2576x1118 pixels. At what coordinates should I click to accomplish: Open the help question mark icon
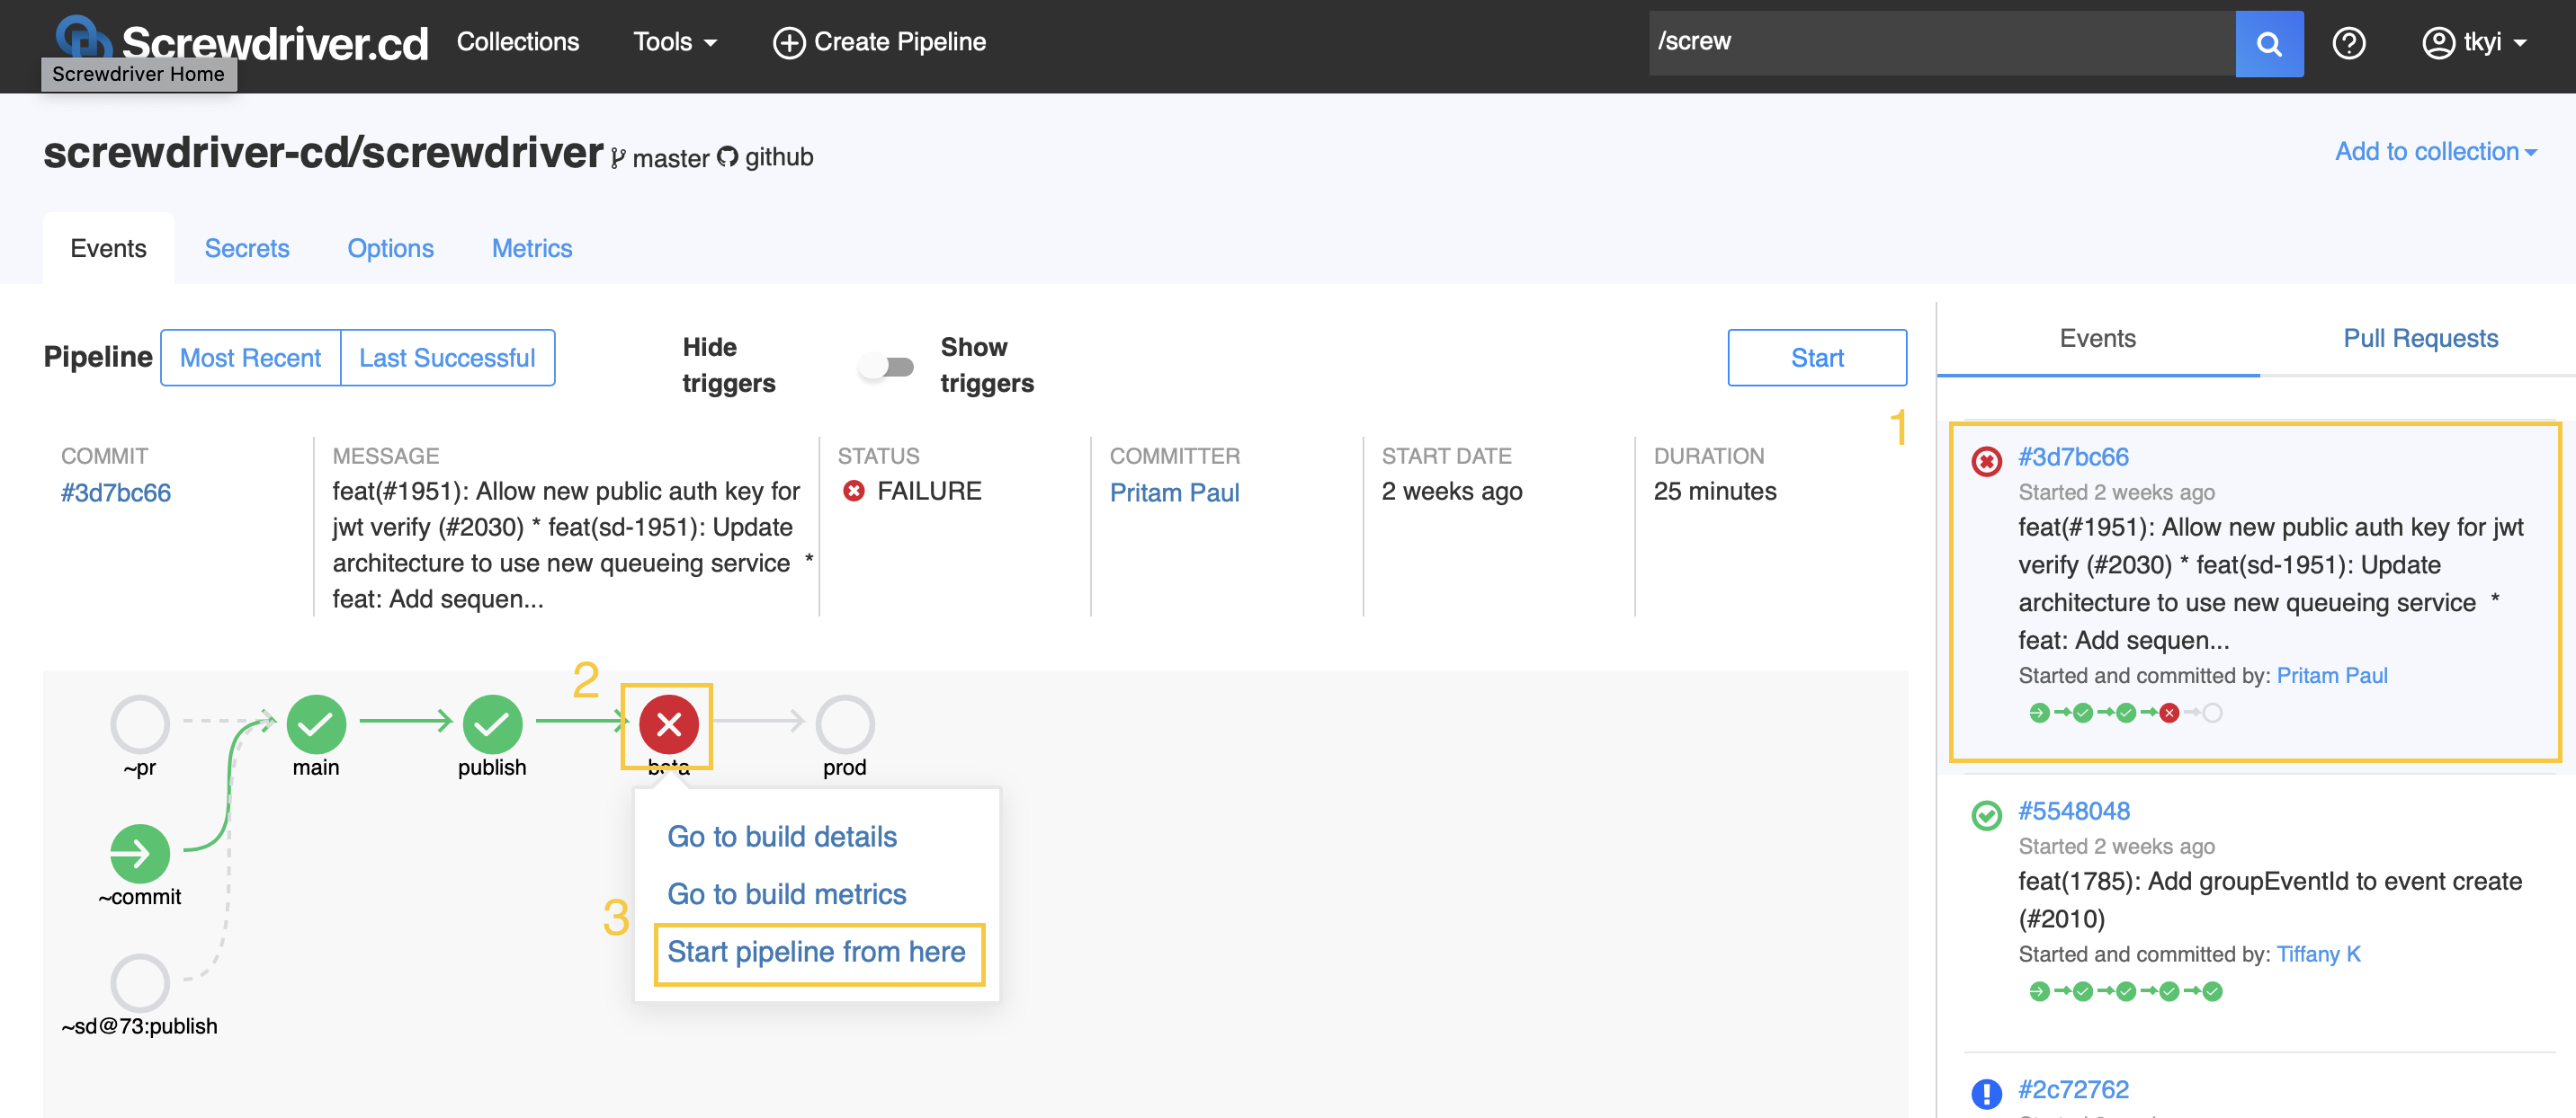(2348, 42)
